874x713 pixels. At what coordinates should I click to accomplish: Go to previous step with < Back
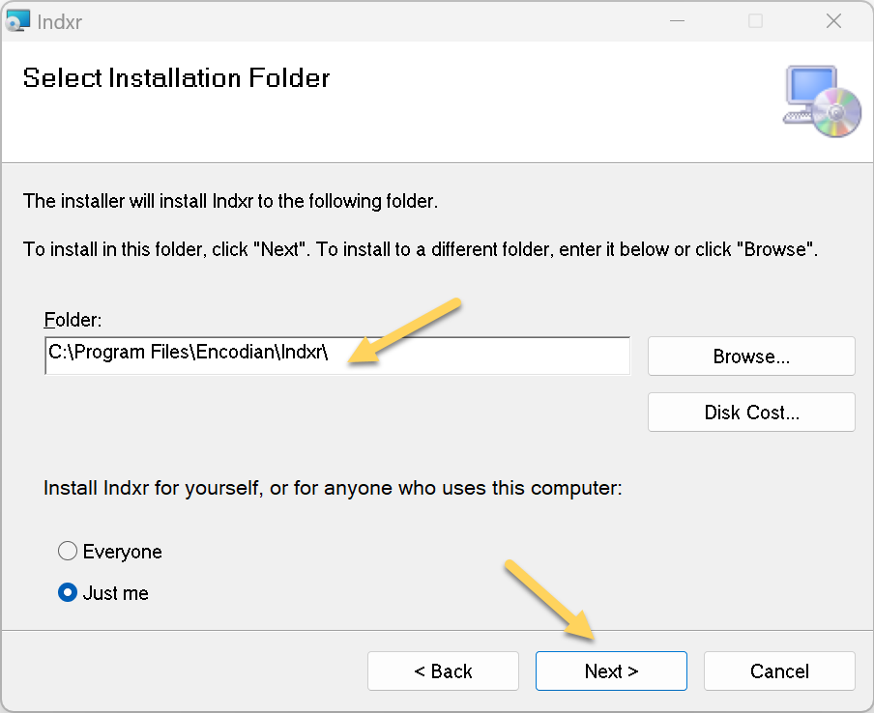443,671
